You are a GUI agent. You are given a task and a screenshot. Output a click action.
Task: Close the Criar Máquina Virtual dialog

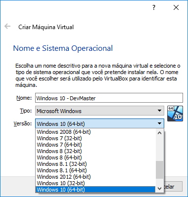176,7
